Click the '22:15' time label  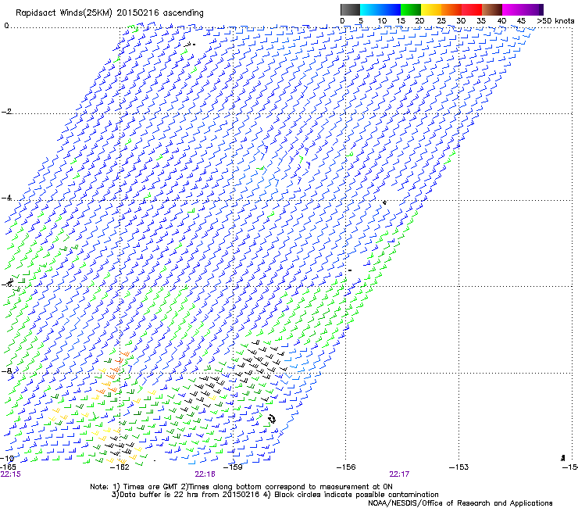click(x=11, y=474)
